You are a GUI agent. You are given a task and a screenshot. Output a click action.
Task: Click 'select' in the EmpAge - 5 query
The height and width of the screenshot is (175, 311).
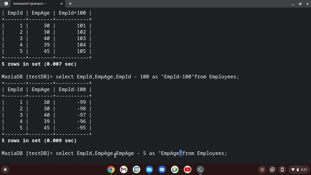tap(65, 153)
